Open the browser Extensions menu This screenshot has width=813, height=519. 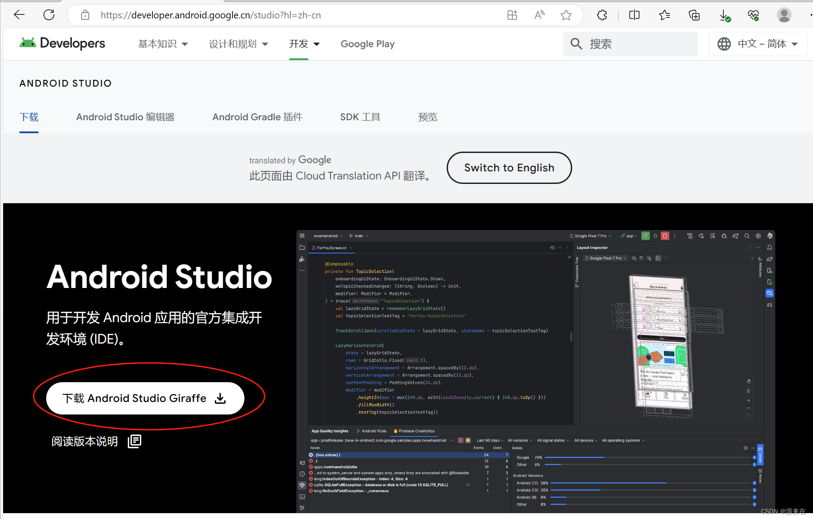[x=602, y=15]
